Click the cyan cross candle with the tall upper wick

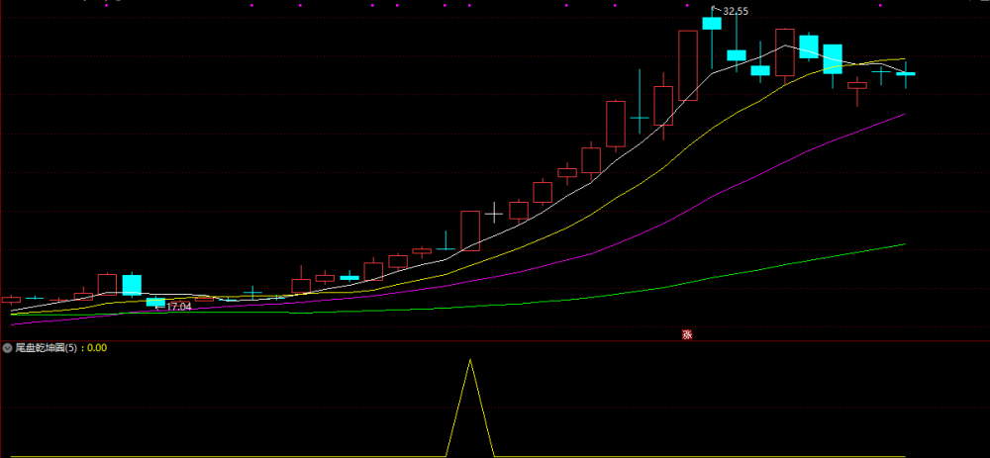(x=640, y=118)
